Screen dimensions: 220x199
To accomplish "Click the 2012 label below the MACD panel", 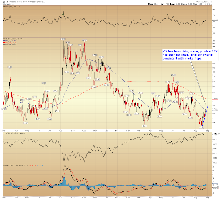I will (x=117, y=198).
